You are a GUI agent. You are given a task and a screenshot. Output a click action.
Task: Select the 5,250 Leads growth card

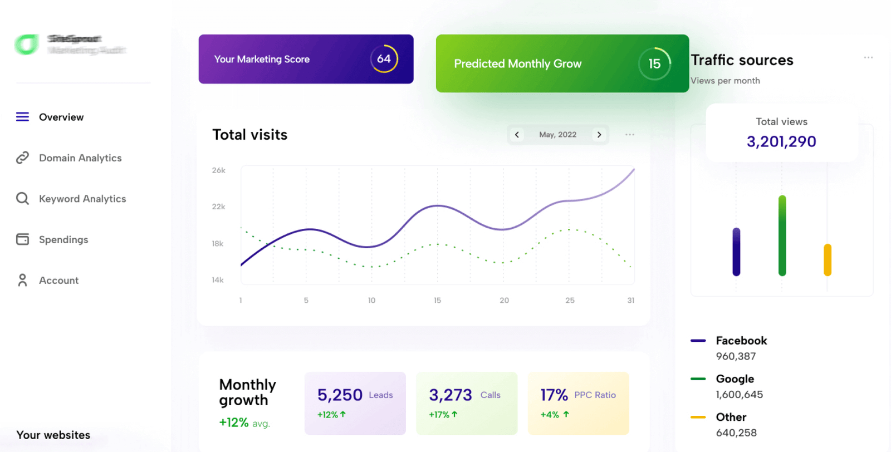(x=355, y=403)
